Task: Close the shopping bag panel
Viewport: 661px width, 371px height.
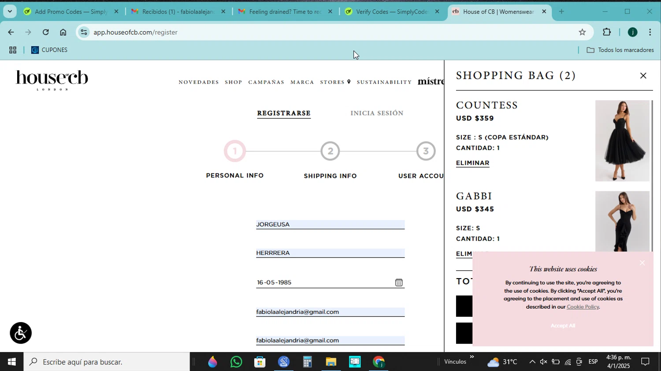Action: click(x=643, y=76)
